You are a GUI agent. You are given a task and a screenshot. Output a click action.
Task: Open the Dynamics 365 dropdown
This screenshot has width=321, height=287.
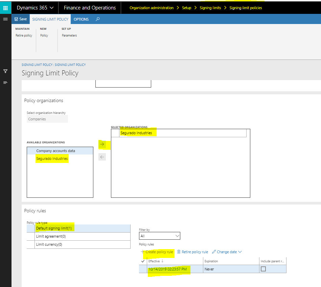[x=35, y=8]
